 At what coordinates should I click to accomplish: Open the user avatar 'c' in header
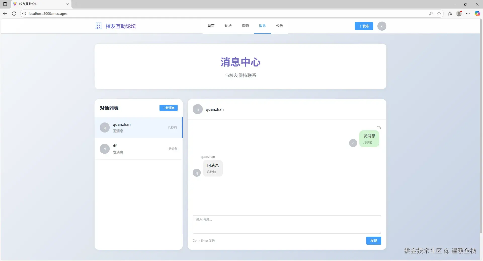(382, 26)
